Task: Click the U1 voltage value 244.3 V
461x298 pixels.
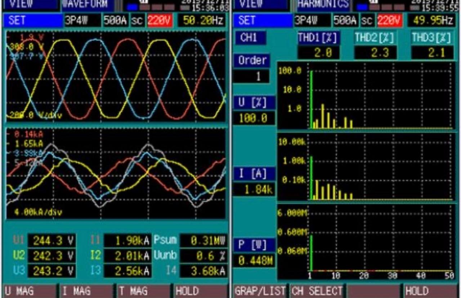Action: coord(52,241)
